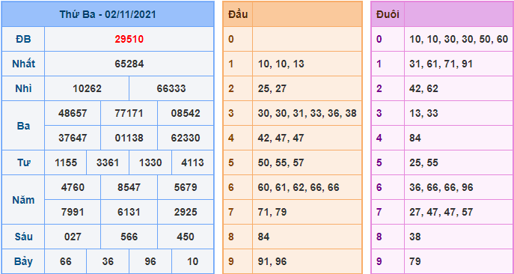Select Đuôi row 9 value 79

click(x=415, y=261)
